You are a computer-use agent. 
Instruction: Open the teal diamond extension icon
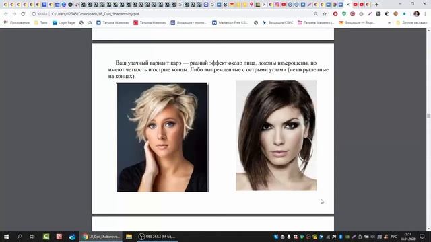coord(404,14)
